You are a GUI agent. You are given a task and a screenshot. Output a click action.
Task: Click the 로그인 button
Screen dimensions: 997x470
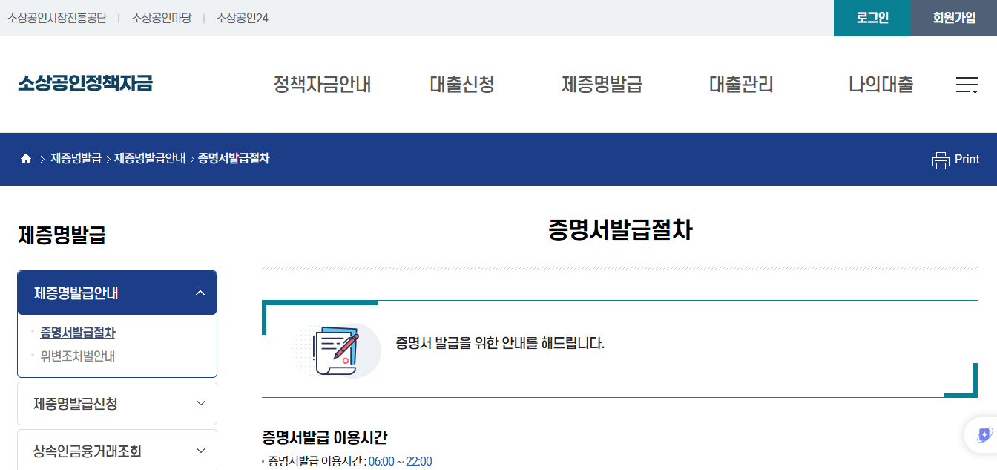(x=872, y=18)
